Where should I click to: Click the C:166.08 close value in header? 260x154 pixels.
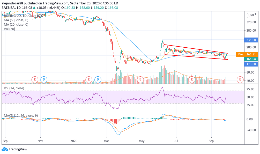111,8
